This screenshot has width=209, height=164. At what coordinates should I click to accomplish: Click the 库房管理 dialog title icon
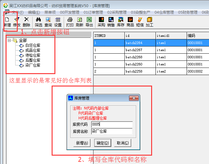click(x=71, y=98)
